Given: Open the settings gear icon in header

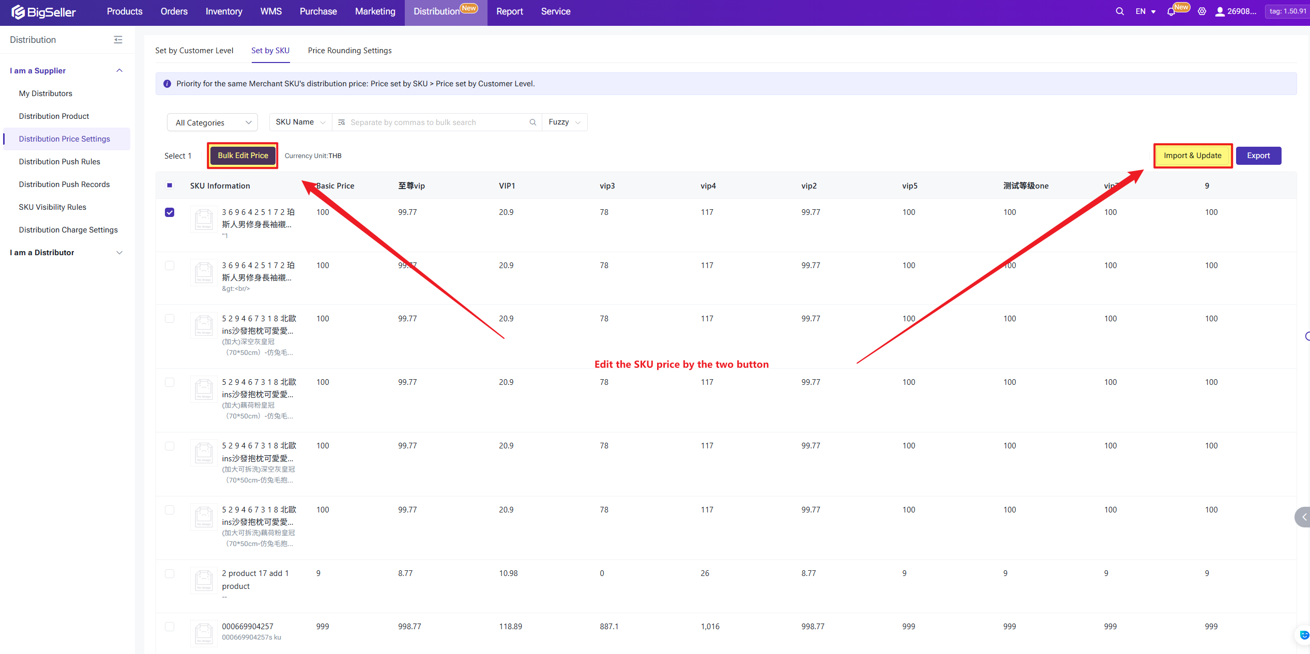Looking at the screenshot, I should point(1202,11).
